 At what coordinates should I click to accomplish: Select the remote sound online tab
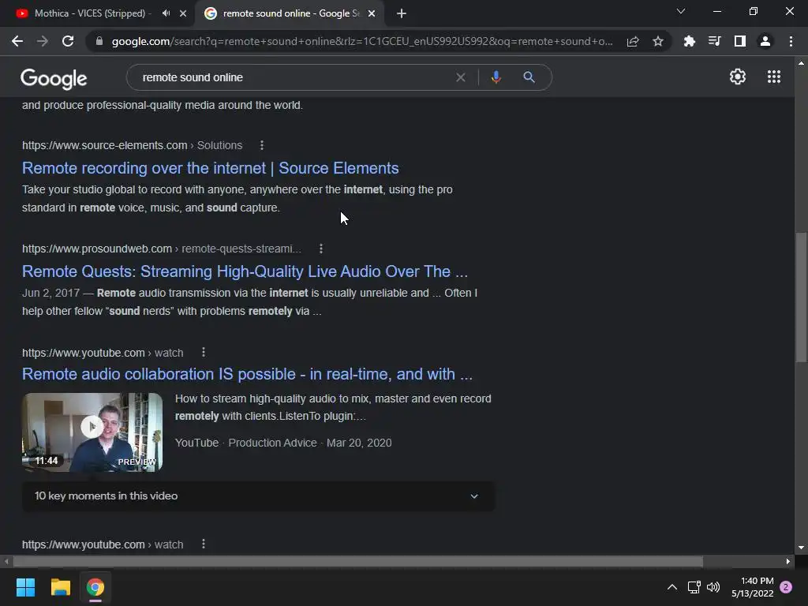tap(290, 13)
